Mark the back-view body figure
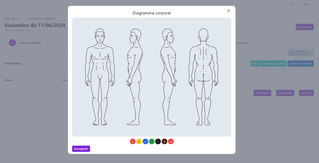319x163 pixels. [203, 77]
